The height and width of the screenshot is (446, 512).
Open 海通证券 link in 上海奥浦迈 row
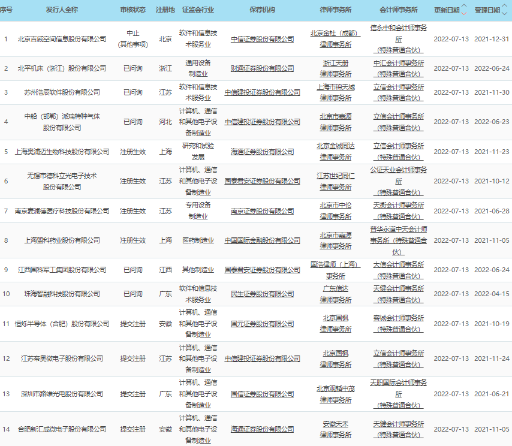pyautogui.click(x=262, y=152)
